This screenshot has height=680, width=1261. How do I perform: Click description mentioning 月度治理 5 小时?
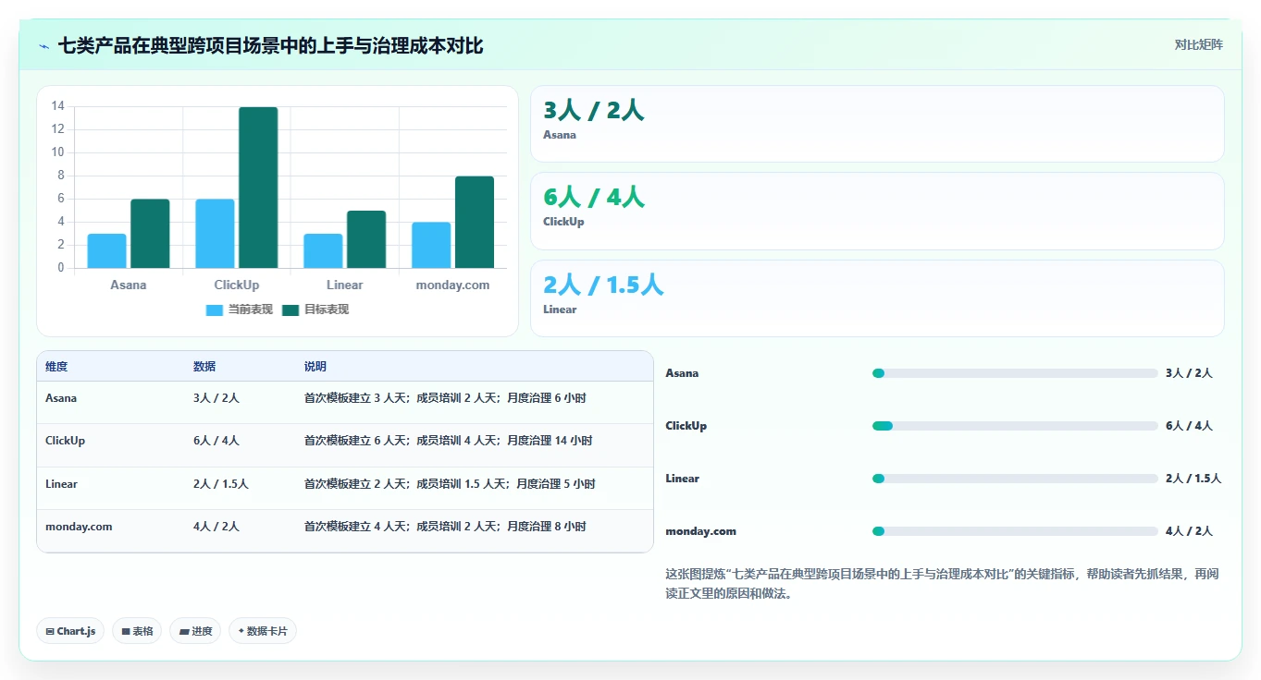[x=450, y=484]
